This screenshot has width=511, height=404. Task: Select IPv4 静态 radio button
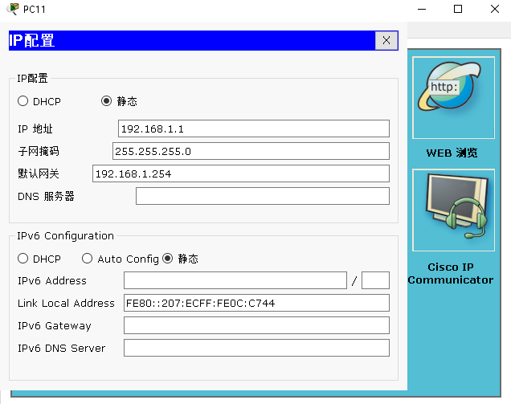(x=106, y=101)
